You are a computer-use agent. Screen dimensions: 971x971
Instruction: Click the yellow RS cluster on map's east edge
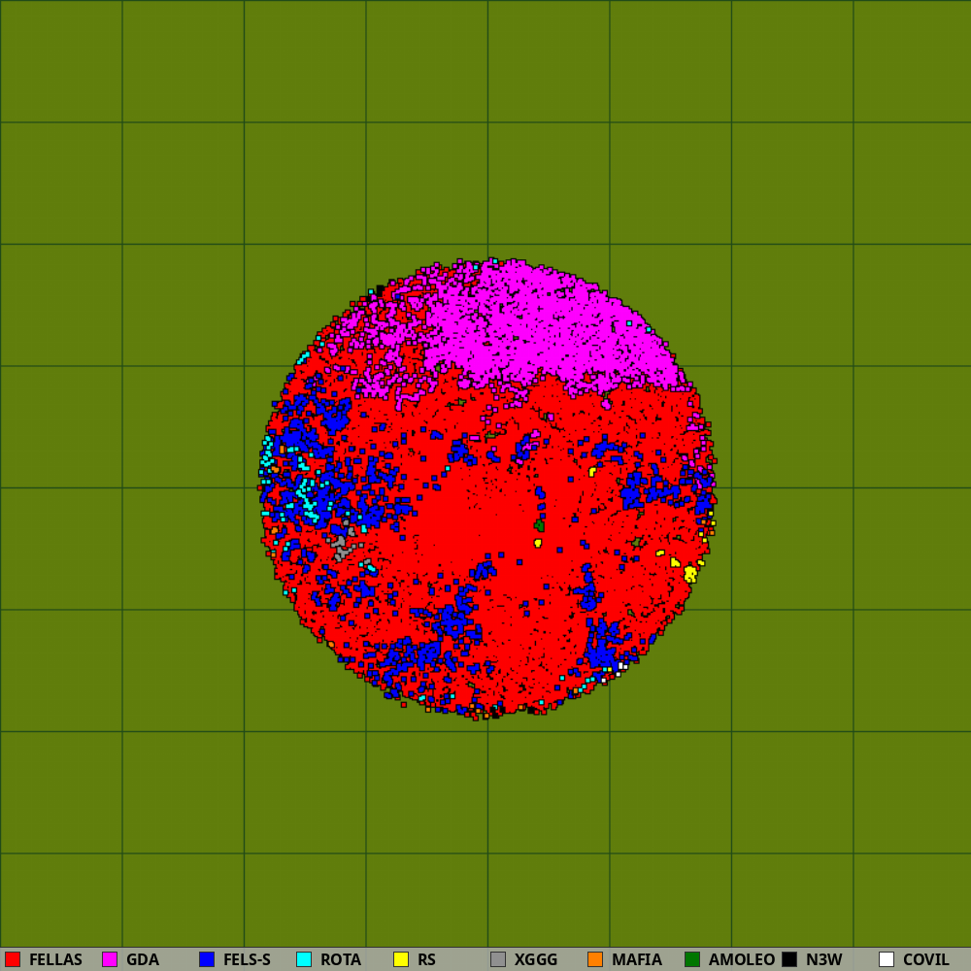689,574
